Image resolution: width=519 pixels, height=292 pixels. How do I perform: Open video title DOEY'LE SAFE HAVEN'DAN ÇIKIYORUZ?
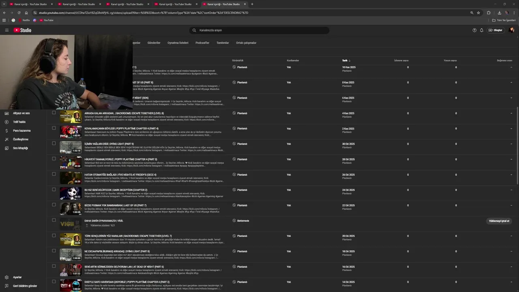click(x=127, y=282)
